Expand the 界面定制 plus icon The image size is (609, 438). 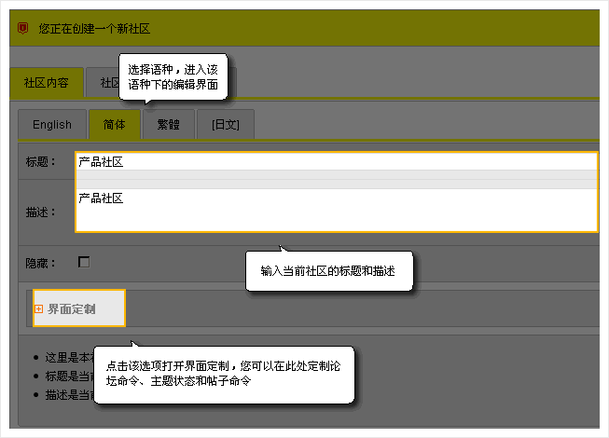[x=38, y=308]
